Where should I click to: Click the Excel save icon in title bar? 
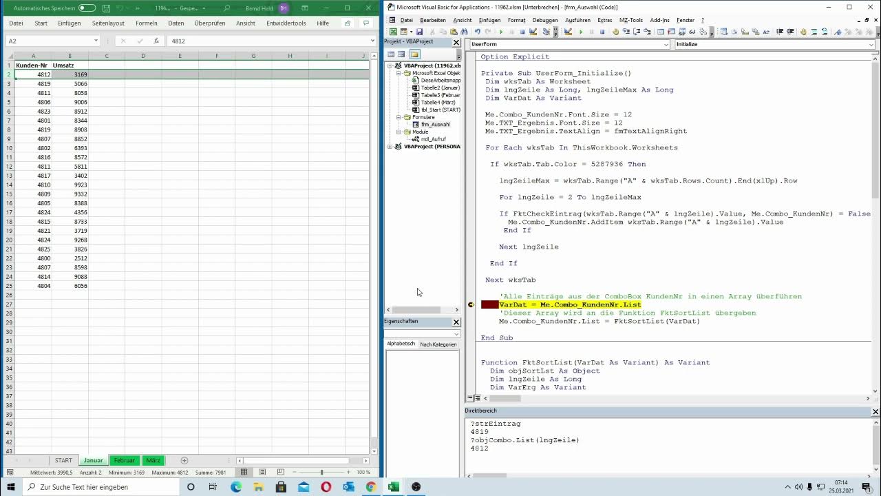point(106,8)
